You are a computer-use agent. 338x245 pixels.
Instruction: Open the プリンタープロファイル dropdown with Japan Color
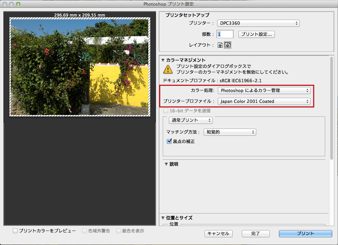(x=264, y=101)
